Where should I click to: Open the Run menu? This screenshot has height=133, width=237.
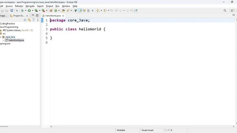pos(57,6)
